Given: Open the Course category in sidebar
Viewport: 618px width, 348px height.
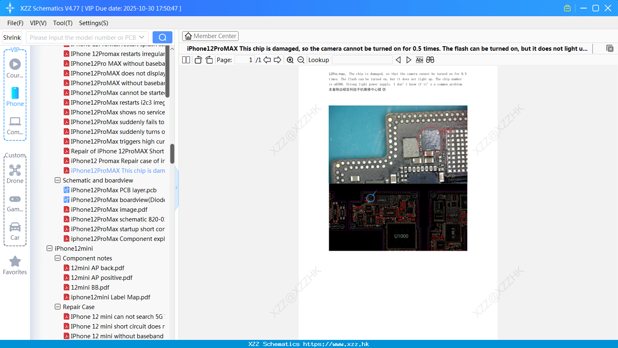Looking at the screenshot, I should click(x=15, y=68).
